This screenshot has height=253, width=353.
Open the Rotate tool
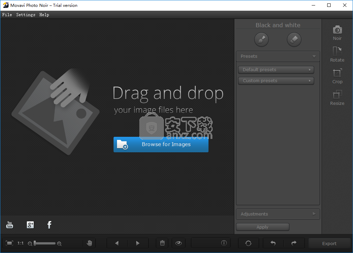pos(337,54)
